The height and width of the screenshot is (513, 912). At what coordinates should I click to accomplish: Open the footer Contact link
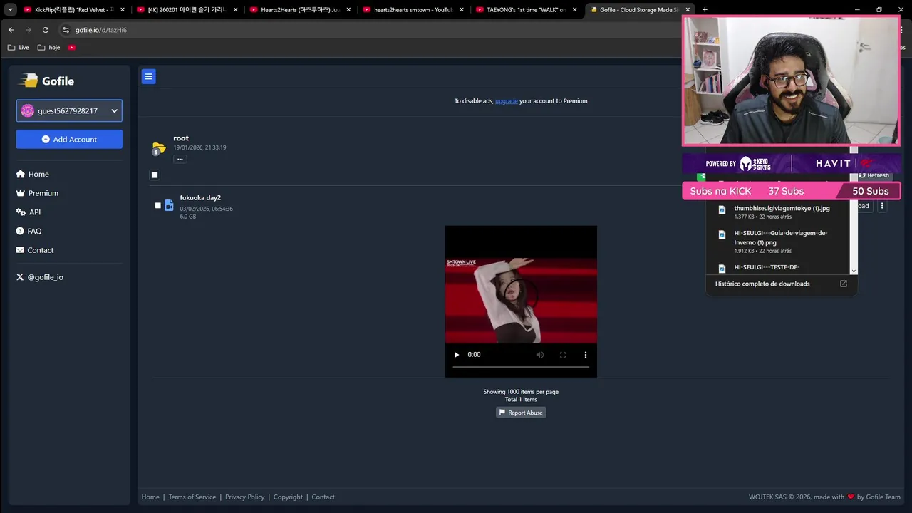click(x=323, y=497)
